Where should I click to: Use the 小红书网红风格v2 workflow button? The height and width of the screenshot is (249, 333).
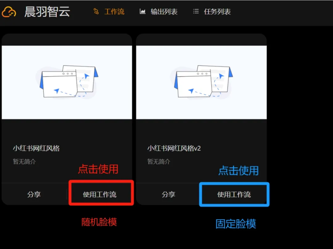[x=234, y=194]
